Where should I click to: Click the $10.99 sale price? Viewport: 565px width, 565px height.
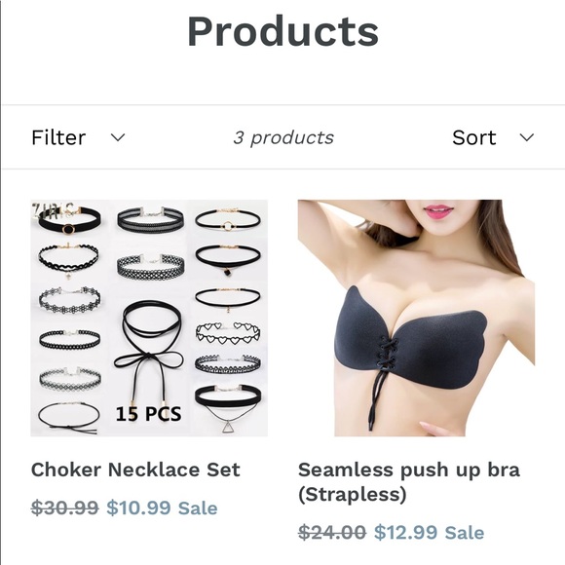tap(138, 508)
